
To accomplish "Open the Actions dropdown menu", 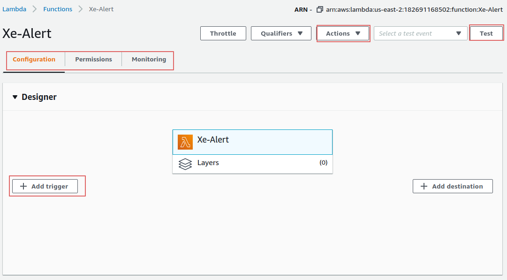I will point(343,33).
